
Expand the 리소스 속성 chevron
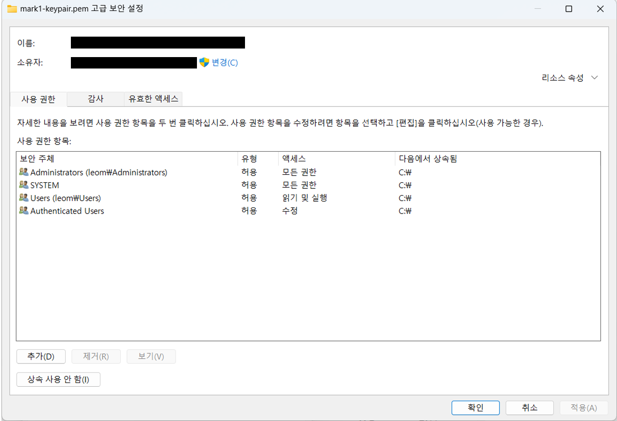[x=594, y=78]
